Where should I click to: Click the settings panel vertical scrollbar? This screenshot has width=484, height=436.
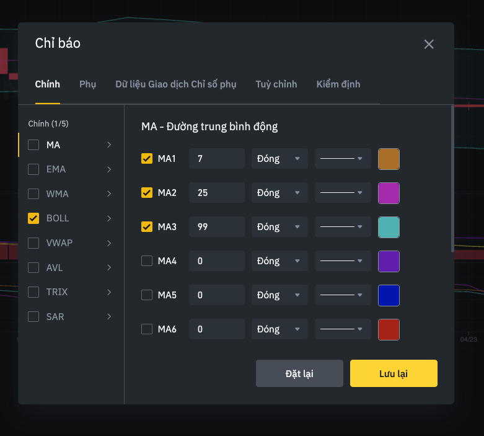coord(452,179)
